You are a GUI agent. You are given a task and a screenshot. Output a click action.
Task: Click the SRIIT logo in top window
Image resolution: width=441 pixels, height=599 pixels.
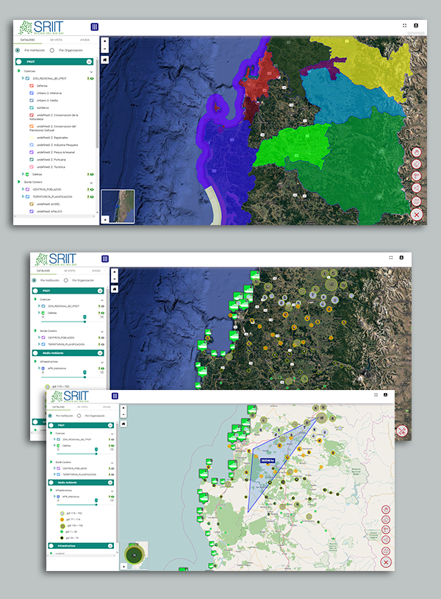(x=41, y=27)
